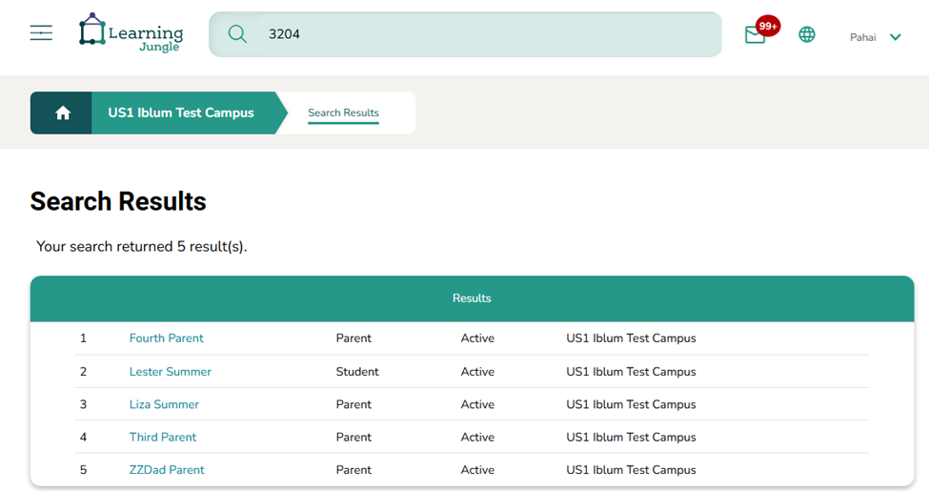Click the magnifying glass search icon
This screenshot has width=929, height=491.
pos(237,34)
